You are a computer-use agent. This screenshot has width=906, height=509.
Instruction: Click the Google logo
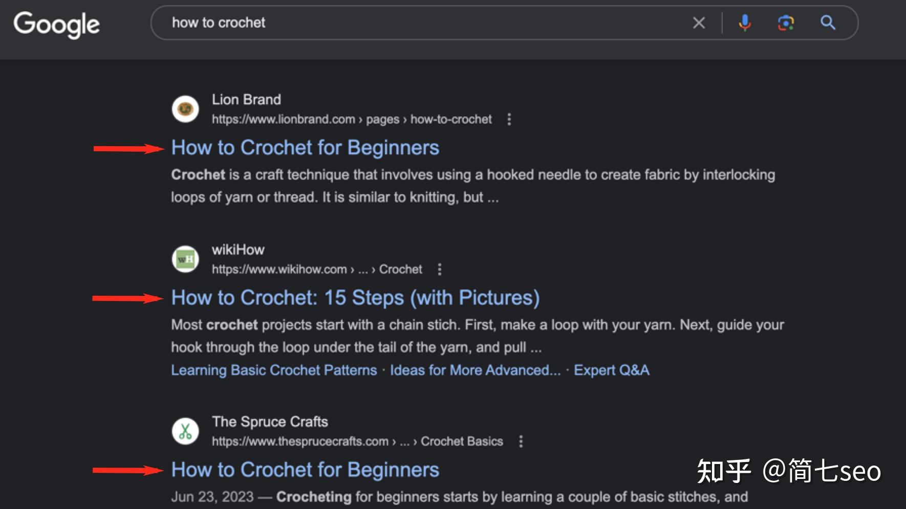pos(56,25)
